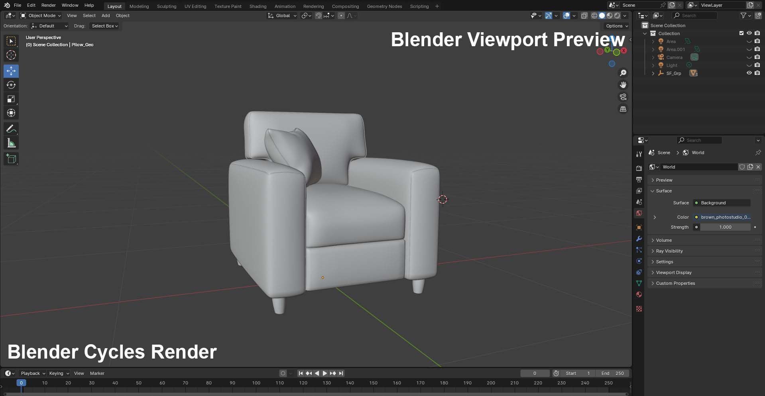Uncheck the Collection exclude checkbox
The width and height of the screenshot is (765, 396).
pyautogui.click(x=741, y=33)
